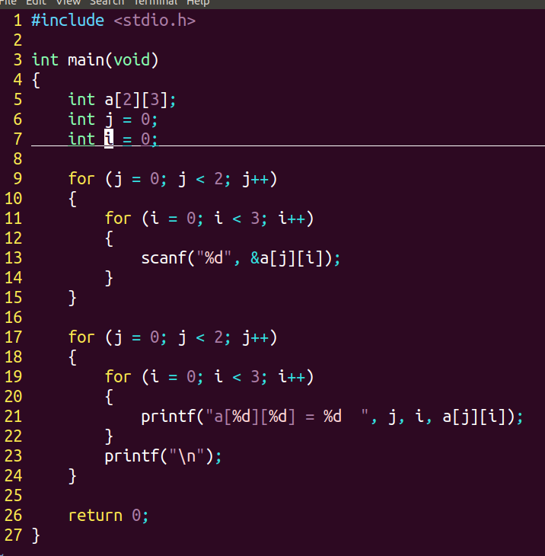Click line number 21 in the gutter

pyautogui.click(x=14, y=417)
